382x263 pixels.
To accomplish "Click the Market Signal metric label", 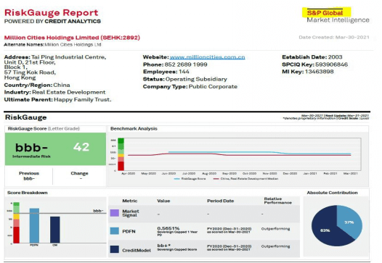I will [131, 213].
